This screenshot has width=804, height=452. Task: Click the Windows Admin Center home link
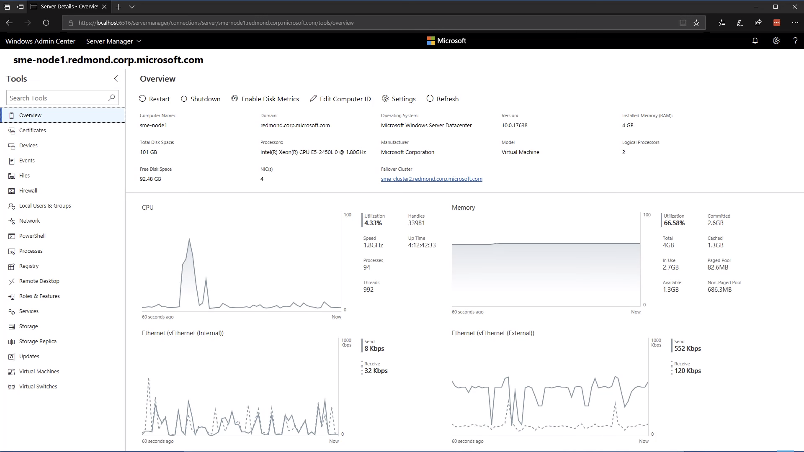pos(40,41)
